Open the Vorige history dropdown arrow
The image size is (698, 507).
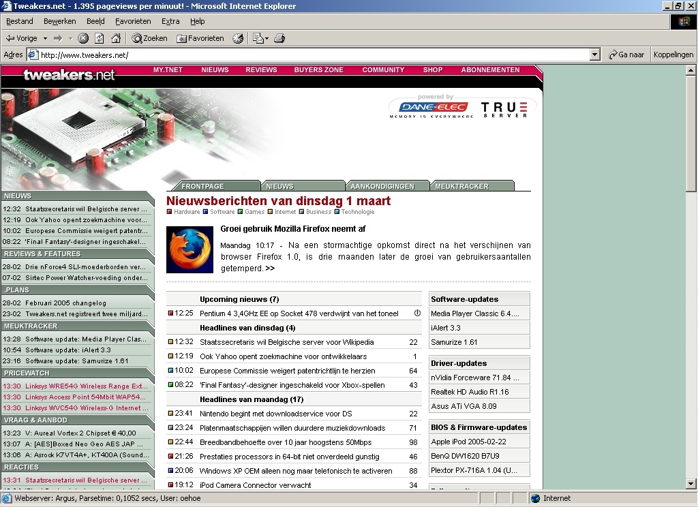45,39
